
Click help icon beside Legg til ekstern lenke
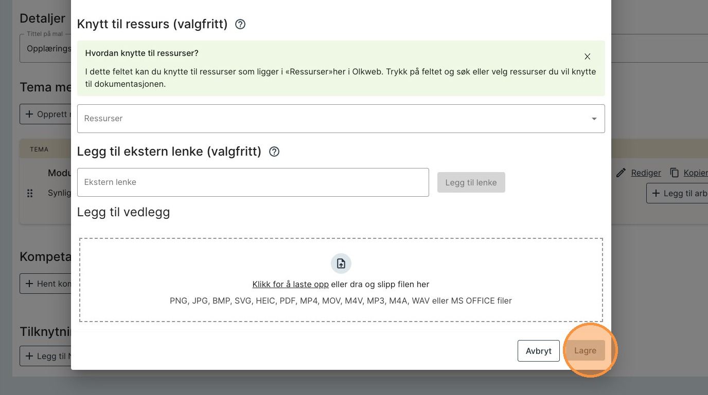click(274, 152)
